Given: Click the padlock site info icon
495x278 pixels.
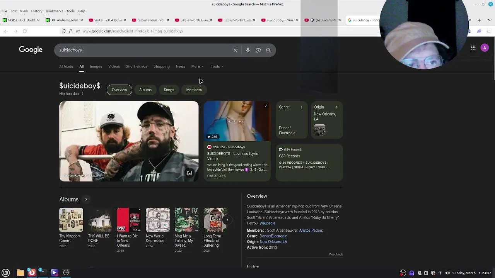Looking at the screenshot, I should pyautogui.click(x=71, y=31).
